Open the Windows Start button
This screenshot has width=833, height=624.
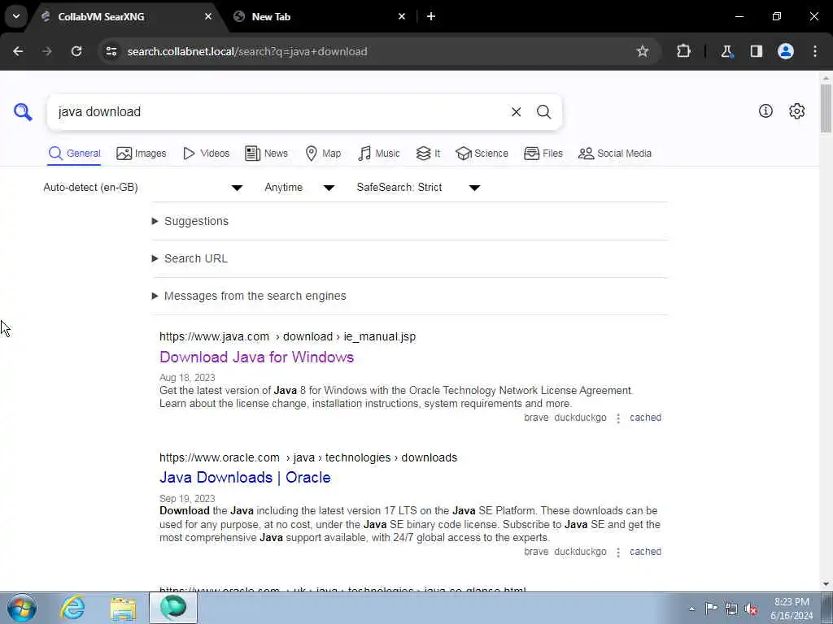22,608
